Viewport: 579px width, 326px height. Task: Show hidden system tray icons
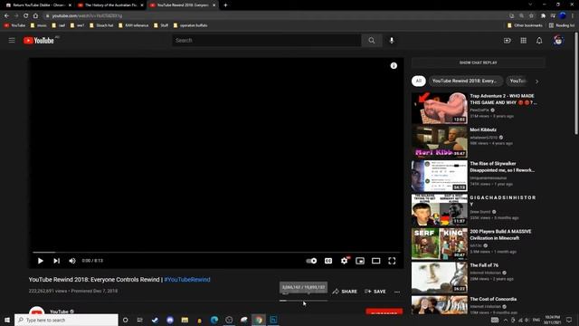(x=506, y=320)
